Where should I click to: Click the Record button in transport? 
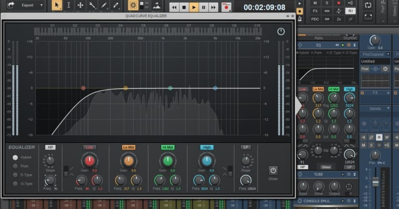(x=226, y=7)
